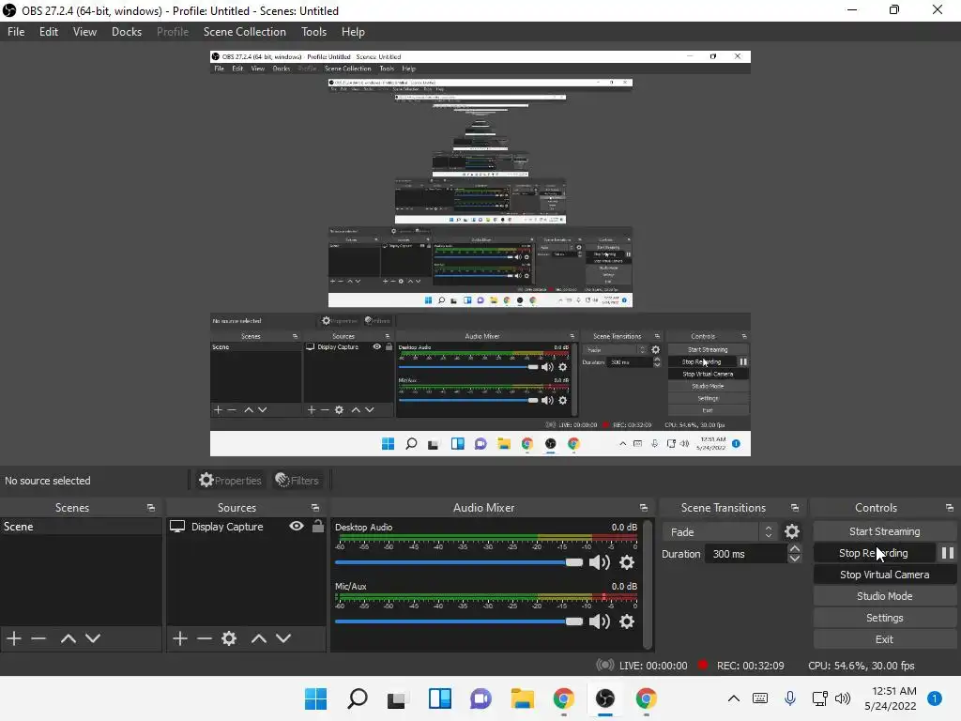The height and width of the screenshot is (721, 961).
Task: Open the Help menu
Action: pyautogui.click(x=353, y=32)
